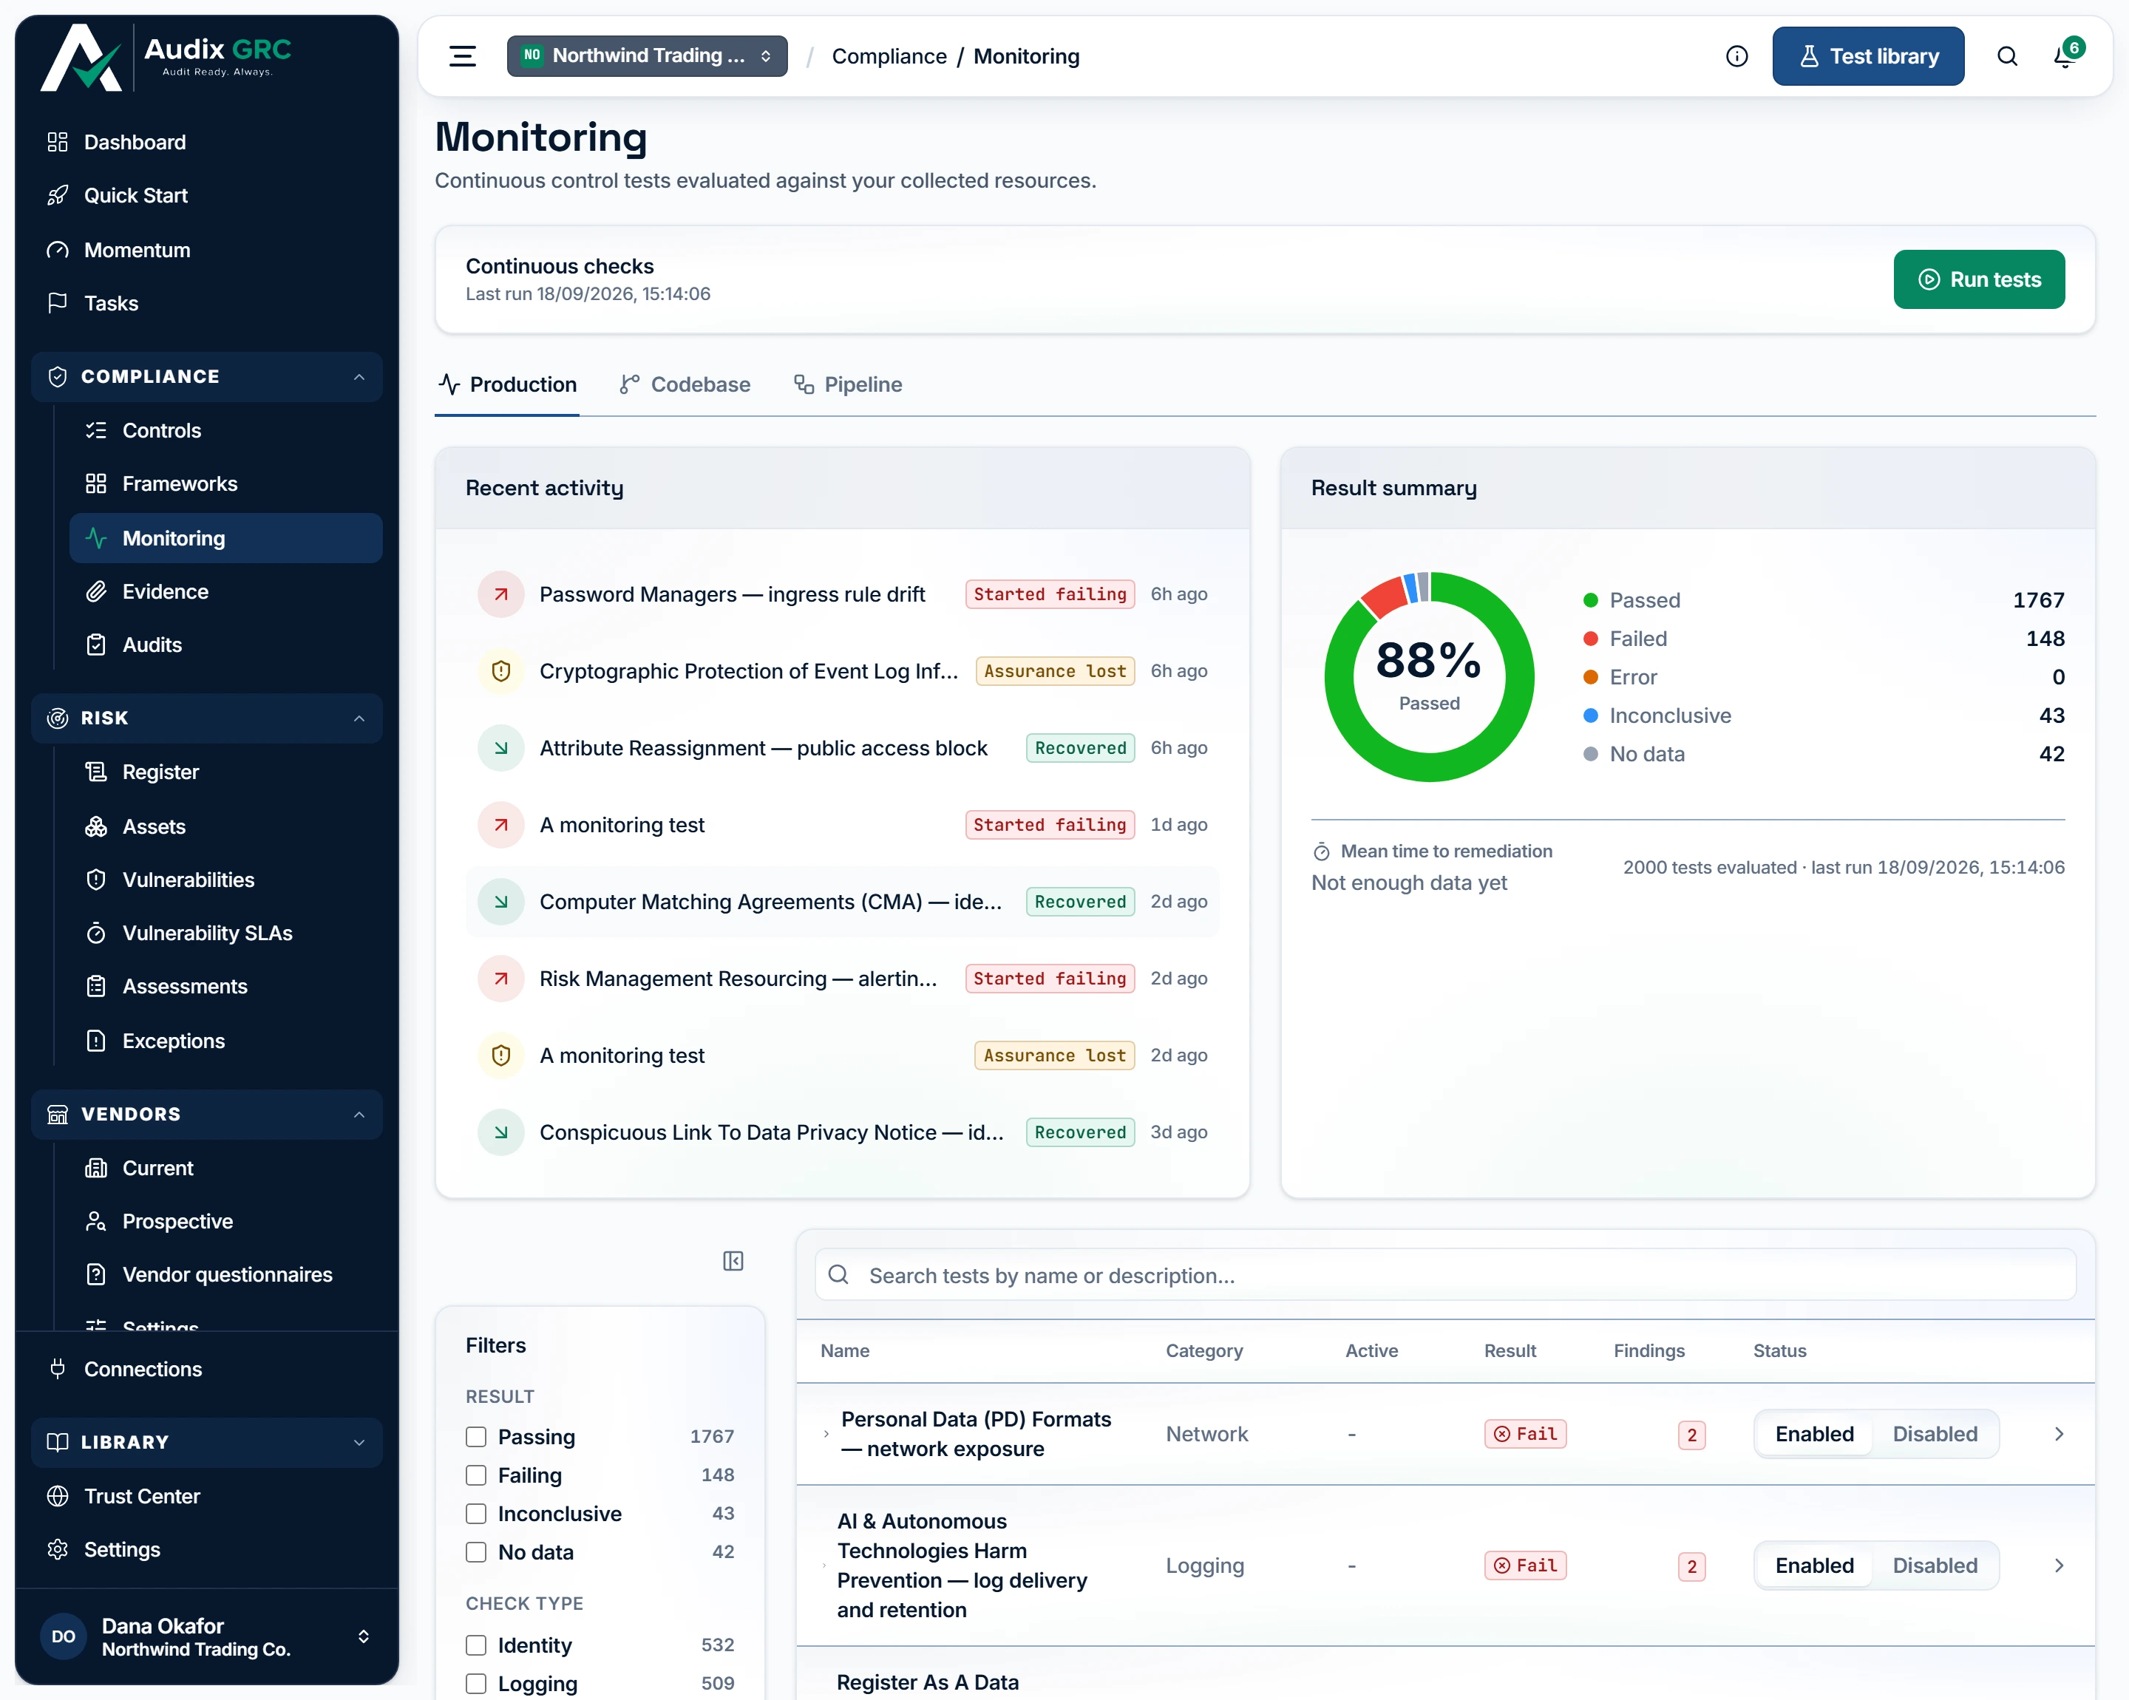This screenshot has width=2129, height=1700.
Task: Check the Logging check type filter
Action: coord(476,1683)
